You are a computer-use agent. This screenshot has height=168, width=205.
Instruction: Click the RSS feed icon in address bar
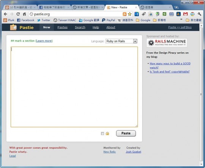[x=125, y=14]
